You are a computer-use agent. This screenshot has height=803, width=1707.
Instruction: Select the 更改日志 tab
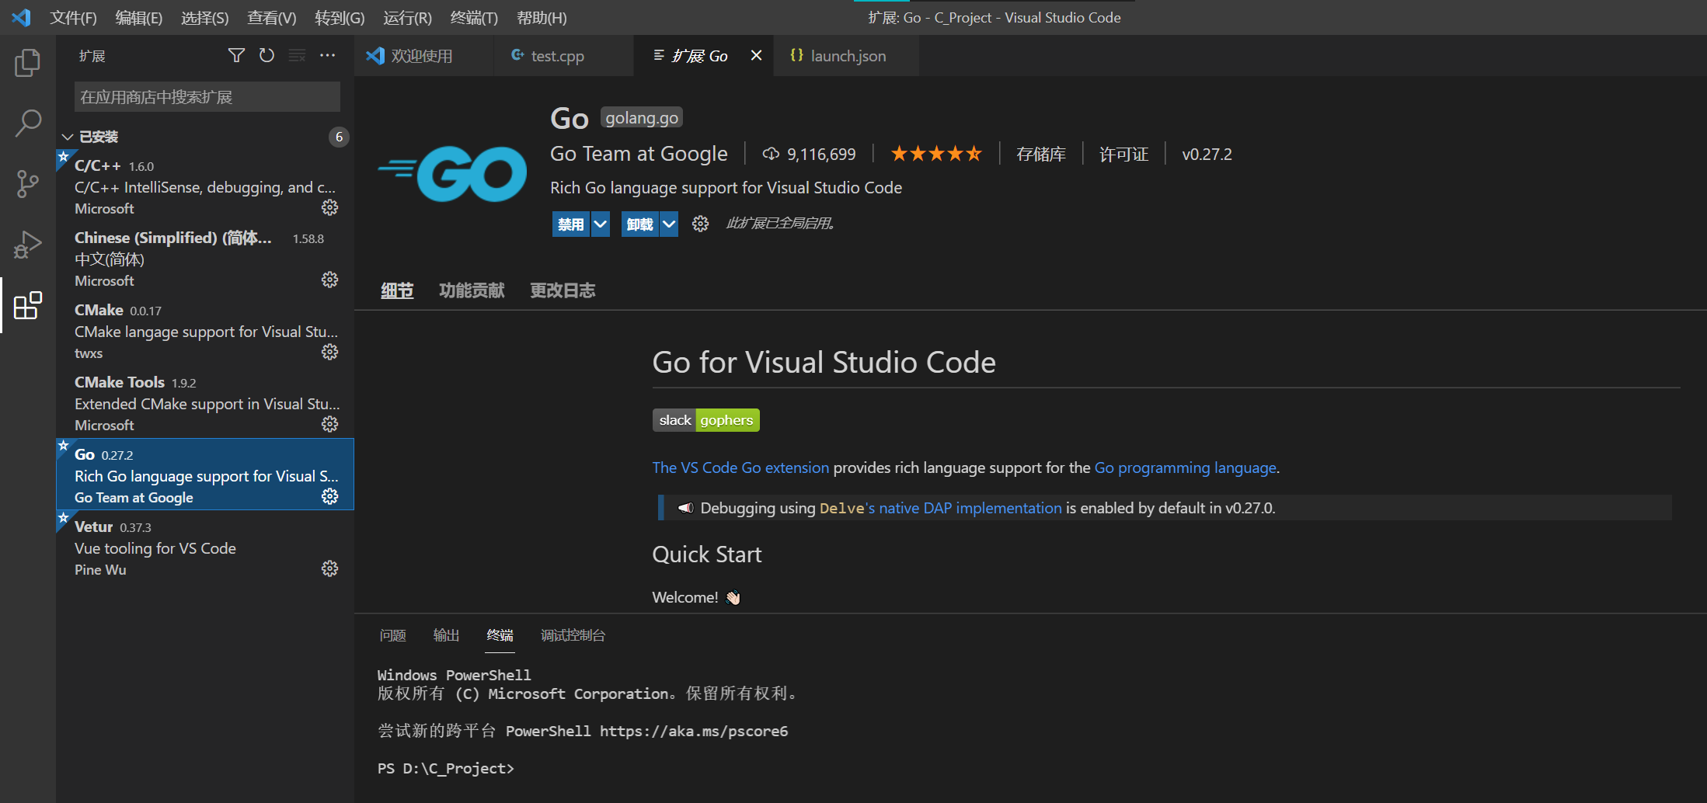pyautogui.click(x=563, y=290)
